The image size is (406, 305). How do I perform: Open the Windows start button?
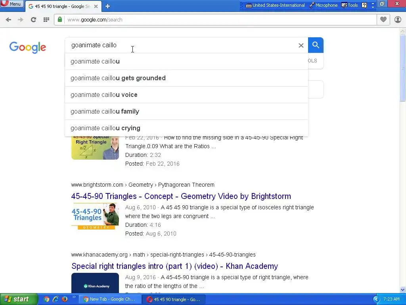[18, 299]
